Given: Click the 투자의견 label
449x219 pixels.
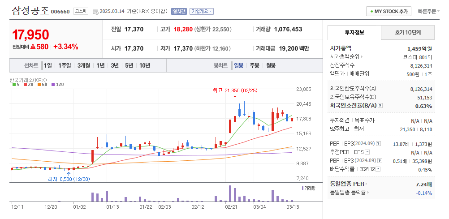Looking at the screenshot, I should point(339,120).
